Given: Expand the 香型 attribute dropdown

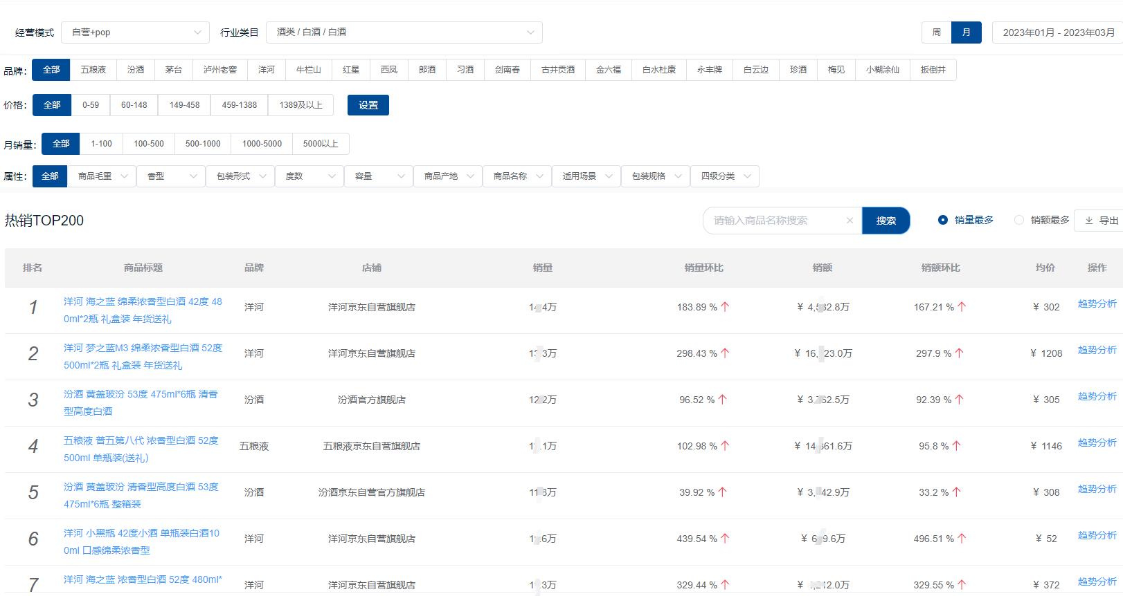Looking at the screenshot, I should pos(171,176).
